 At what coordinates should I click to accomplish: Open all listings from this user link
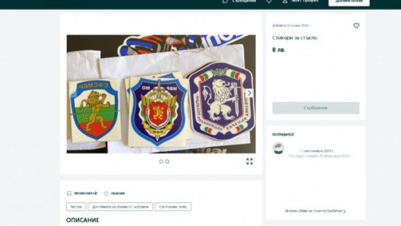tap(315, 211)
